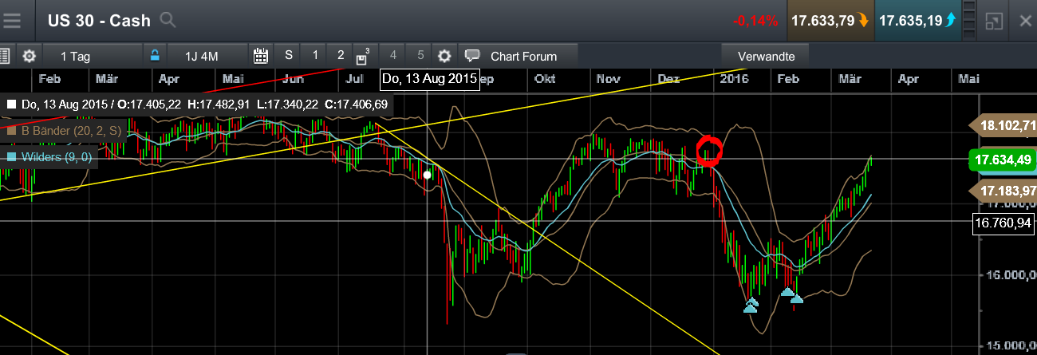Click the white OHLC legend square
Screen dimensions: 1037x355
11,105
